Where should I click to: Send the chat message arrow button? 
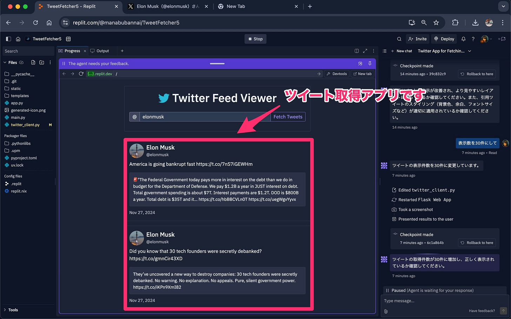503,311
